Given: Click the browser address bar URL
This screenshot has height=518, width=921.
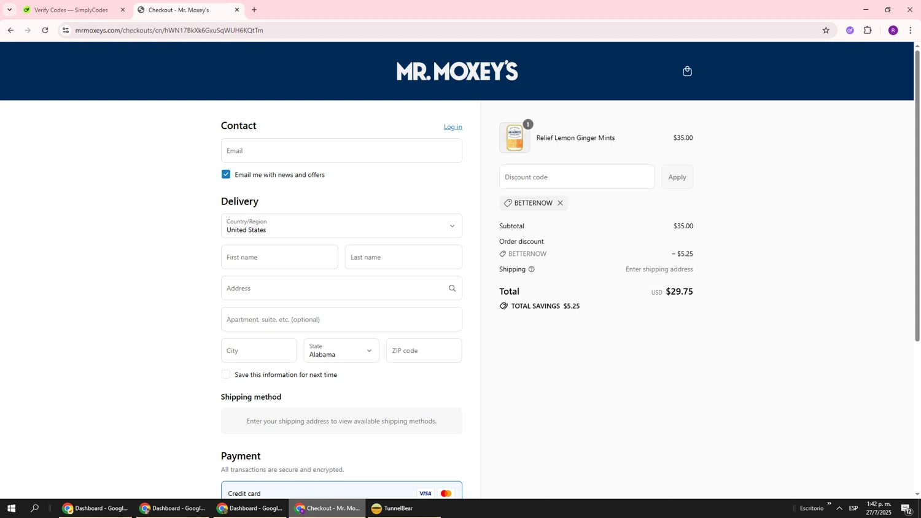Looking at the screenshot, I should 169,30.
